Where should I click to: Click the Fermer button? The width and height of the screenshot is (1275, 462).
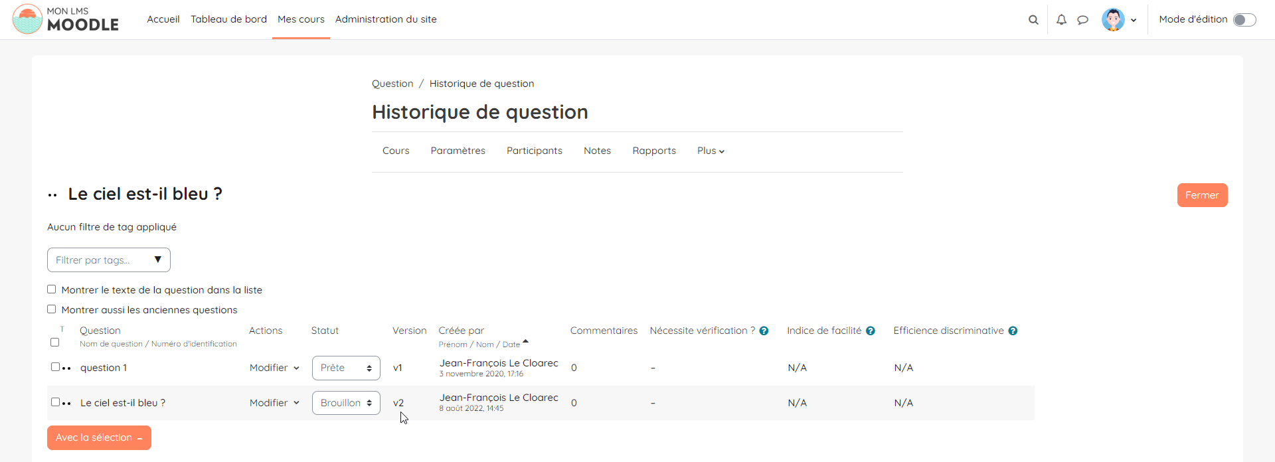1202,195
